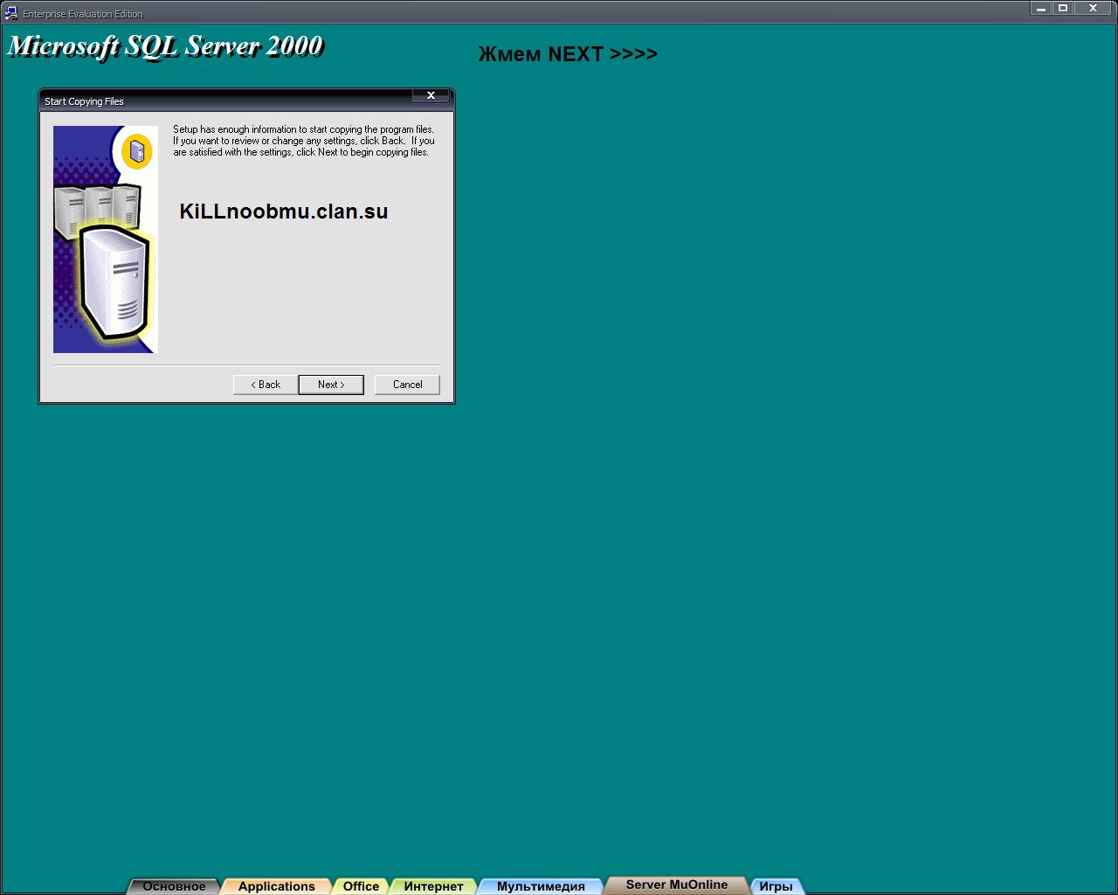
Task: Select the Office tab
Action: click(x=361, y=886)
